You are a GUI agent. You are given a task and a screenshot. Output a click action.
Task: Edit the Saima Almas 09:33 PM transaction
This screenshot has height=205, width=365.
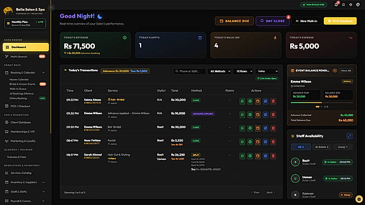(x=265, y=101)
